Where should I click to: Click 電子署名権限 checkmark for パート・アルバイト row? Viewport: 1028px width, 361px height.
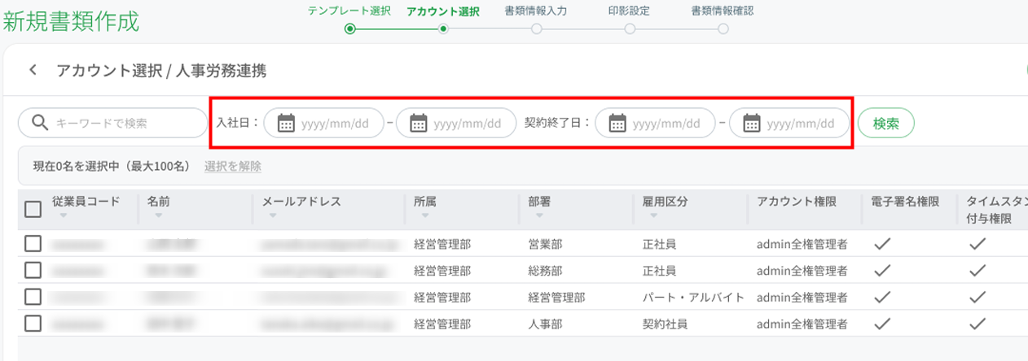click(x=881, y=297)
